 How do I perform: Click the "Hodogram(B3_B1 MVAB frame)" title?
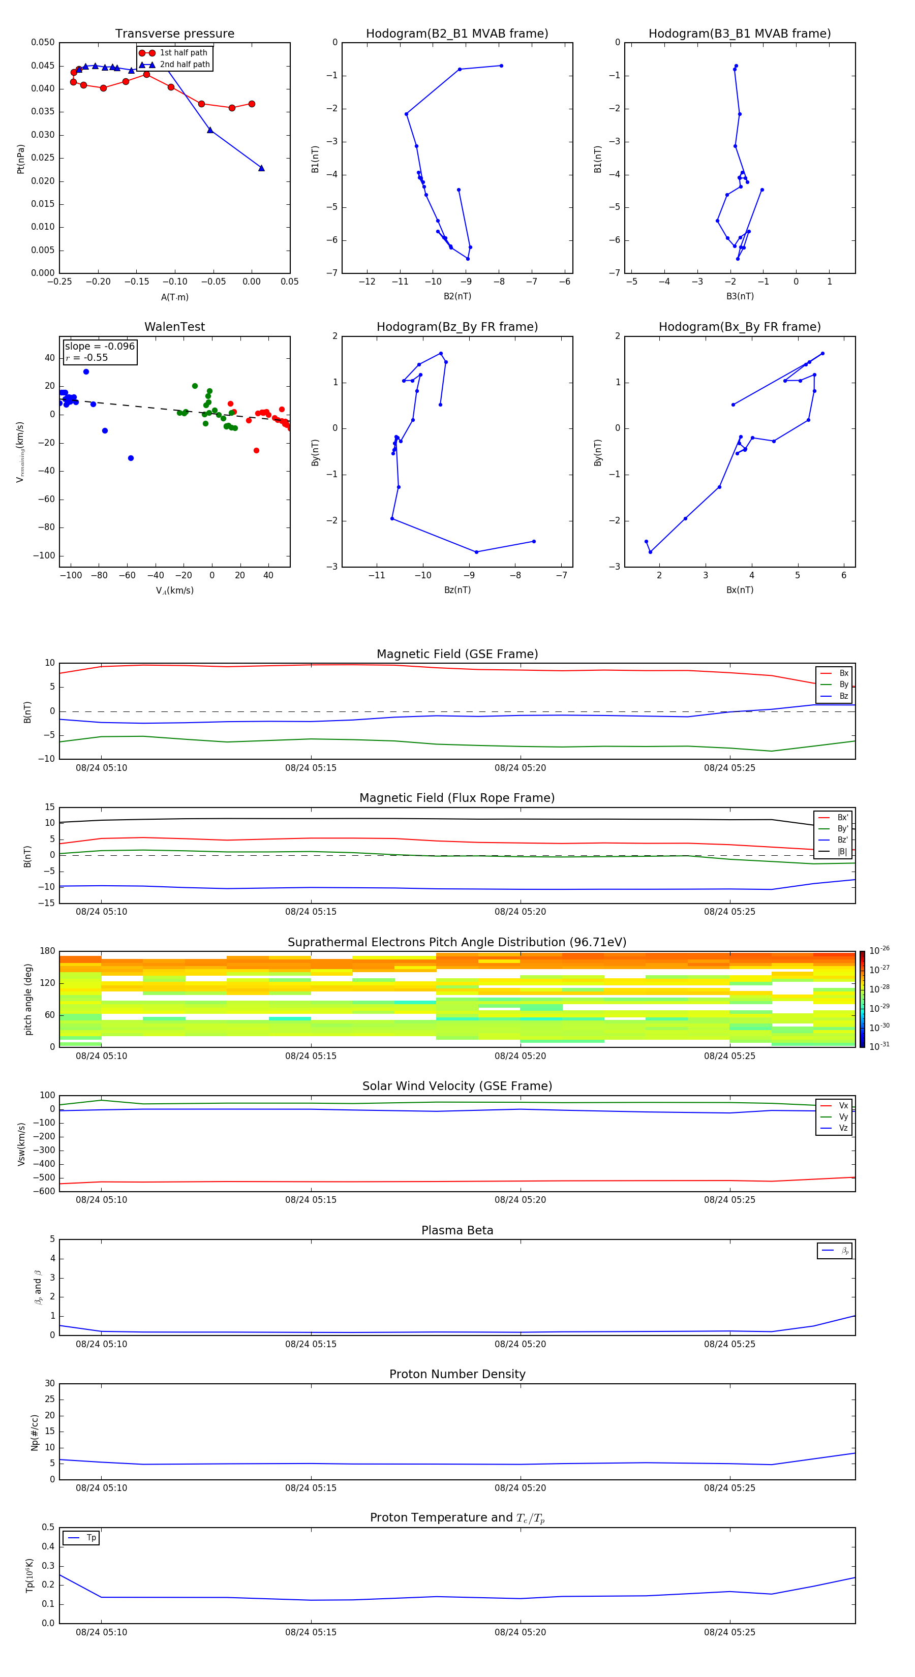click(x=740, y=34)
